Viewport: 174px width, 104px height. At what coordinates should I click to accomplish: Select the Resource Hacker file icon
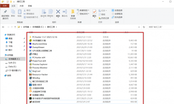31,75
